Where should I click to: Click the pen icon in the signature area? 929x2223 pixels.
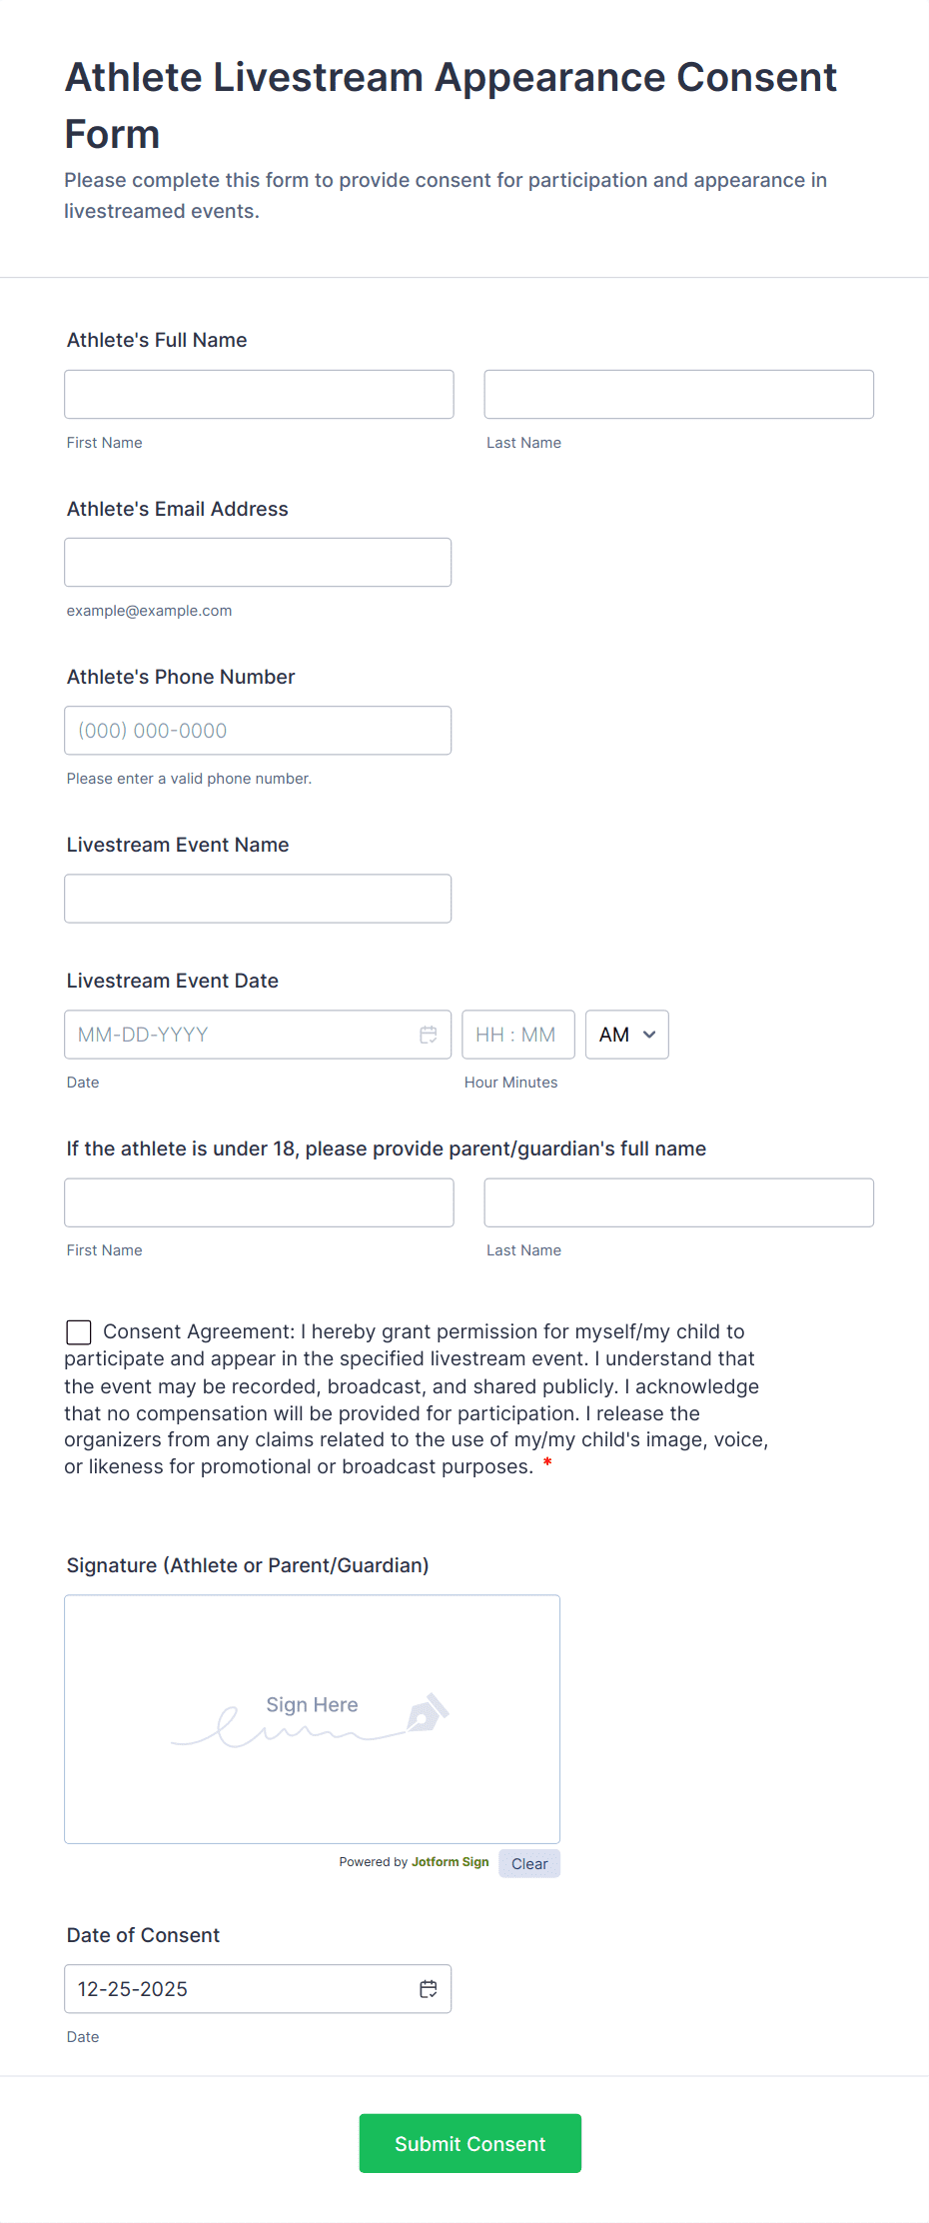pyautogui.click(x=431, y=1712)
